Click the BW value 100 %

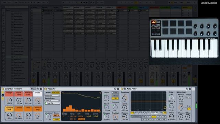point(80,116)
